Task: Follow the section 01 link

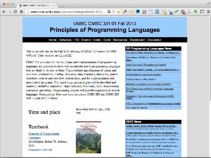Action: pos(61,55)
